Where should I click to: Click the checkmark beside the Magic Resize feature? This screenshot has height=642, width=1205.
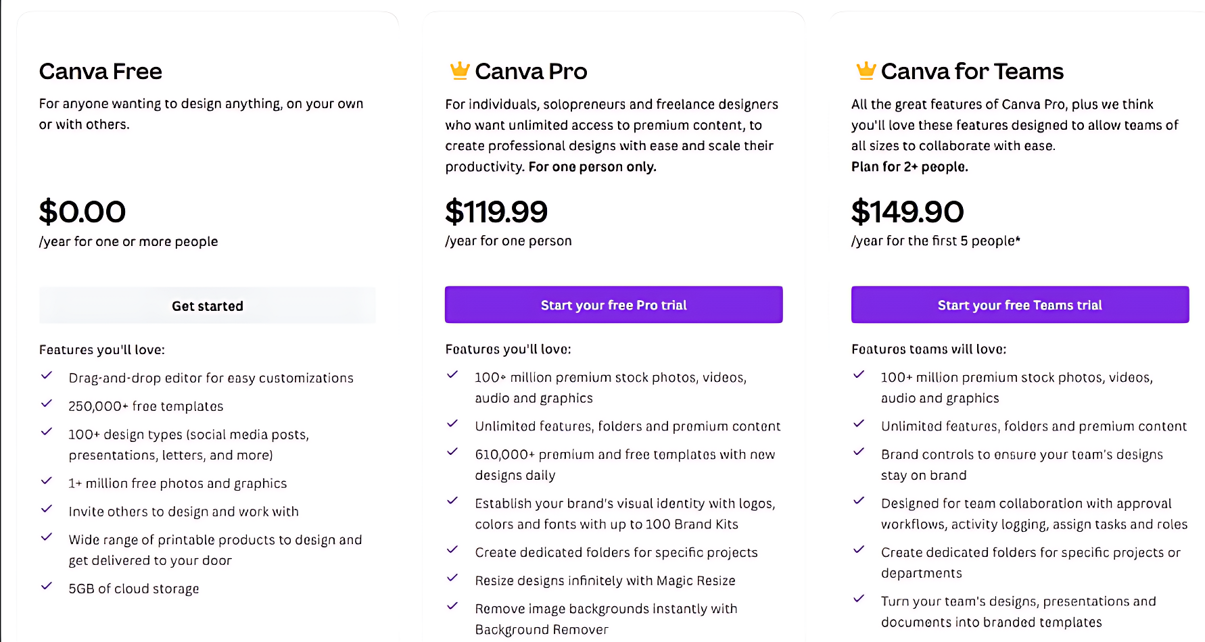pyautogui.click(x=452, y=578)
